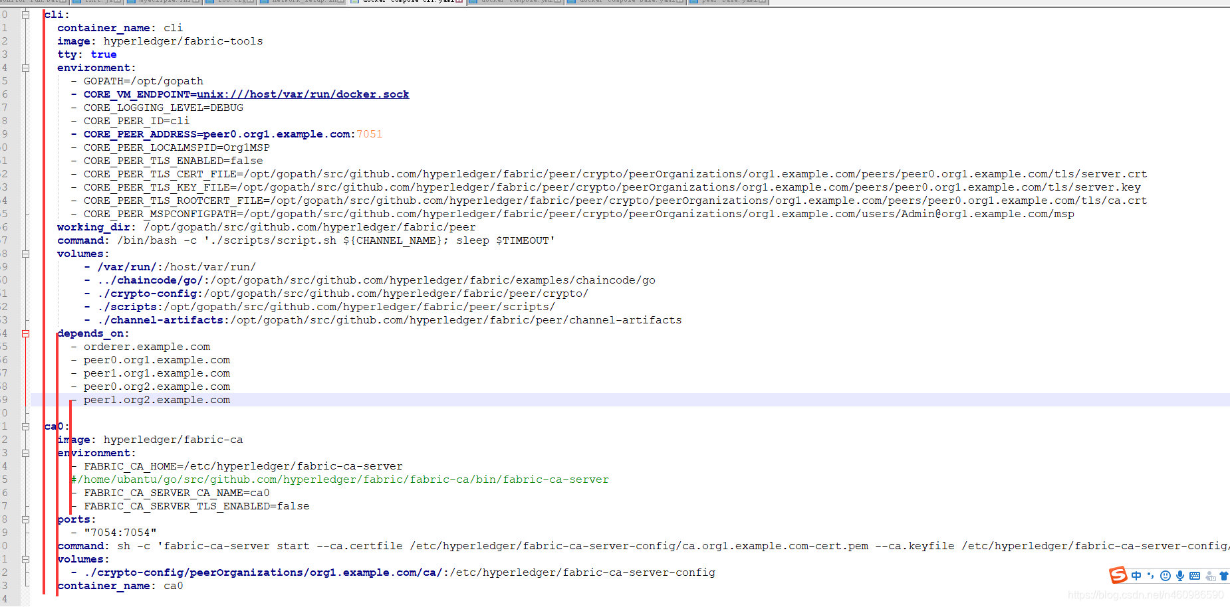Click 'peer0.org2.example.com' under depends_on
This screenshot has height=607, width=1230.
[x=157, y=387]
